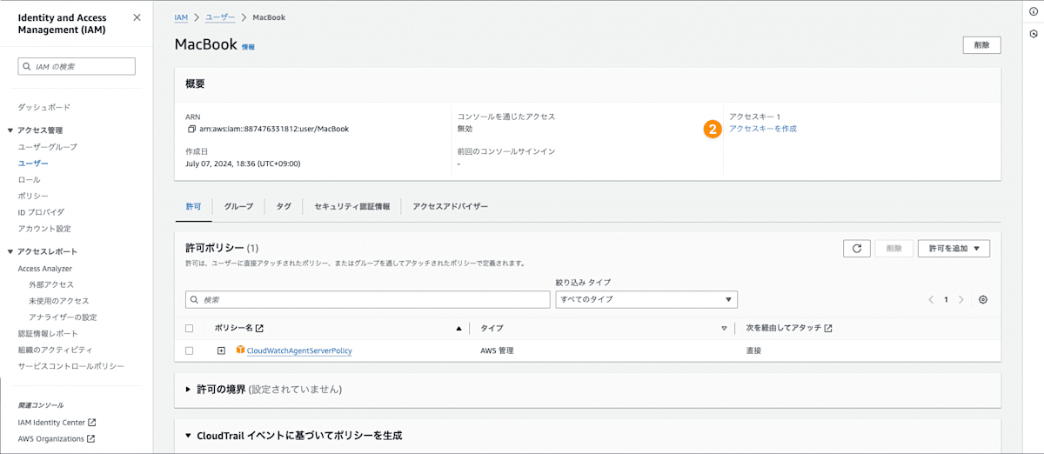1044x454 pixels.
Task: Open the 情報 link beside MacBook title
Action: click(249, 47)
